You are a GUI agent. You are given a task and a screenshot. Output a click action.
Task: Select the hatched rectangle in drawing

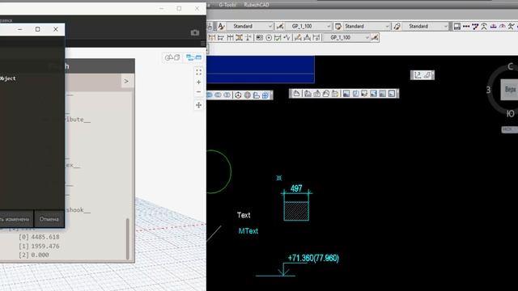click(x=296, y=211)
